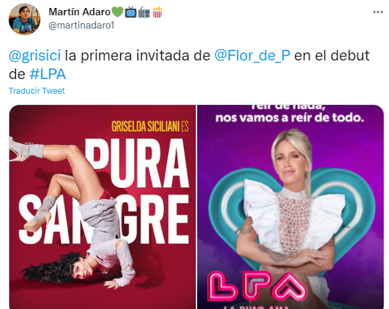Image resolution: width=389 pixels, height=309 pixels.
Task: Open the #LPA hashtag
Action: pos(48,74)
